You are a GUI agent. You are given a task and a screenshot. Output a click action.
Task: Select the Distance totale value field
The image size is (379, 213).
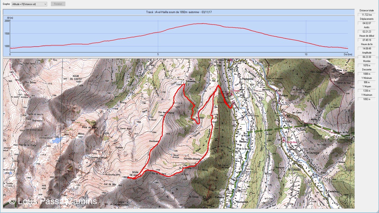coord(367,15)
